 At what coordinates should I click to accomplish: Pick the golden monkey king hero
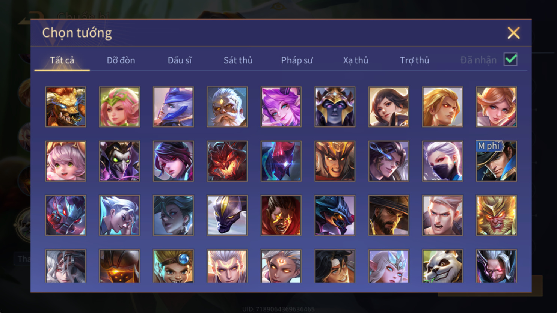click(497, 215)
